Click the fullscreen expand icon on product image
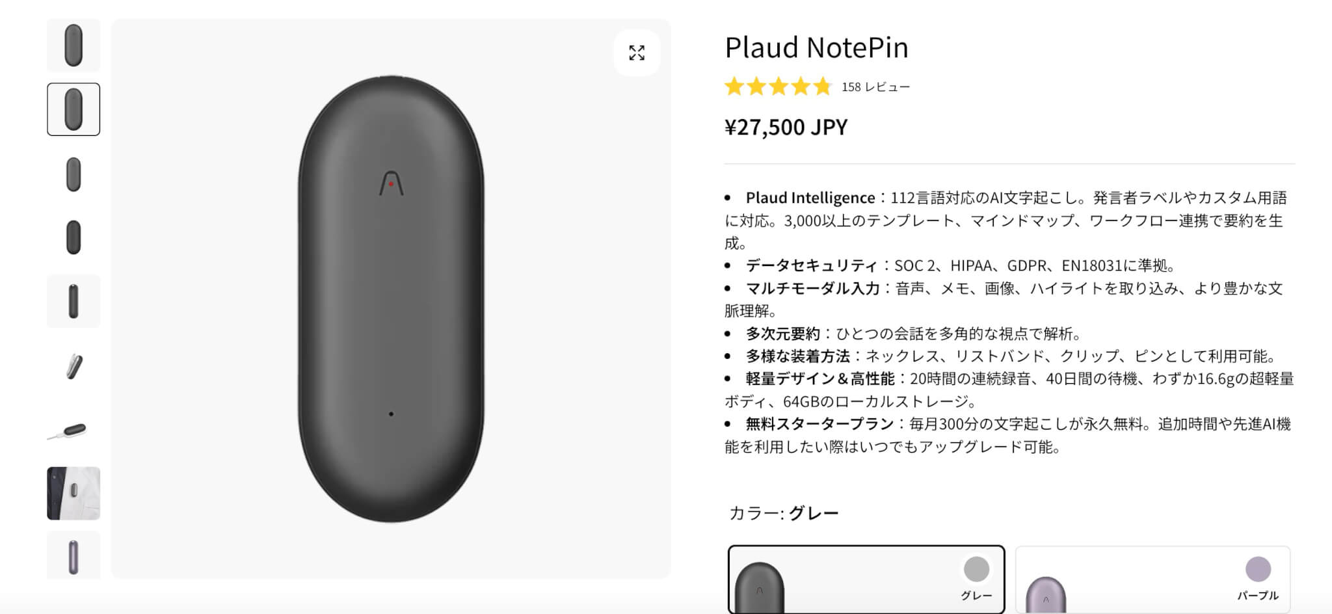Screen dimensions: 1332x614 [x=637, y=53]
